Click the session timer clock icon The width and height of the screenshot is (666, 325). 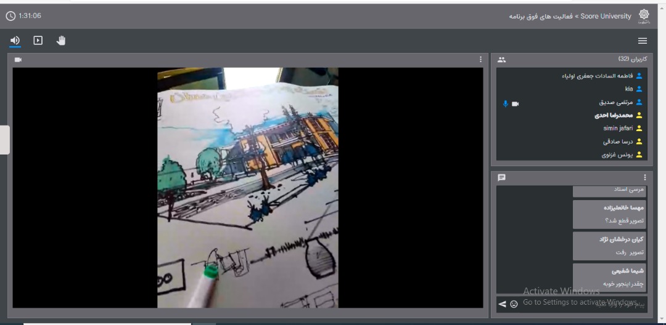10,16
